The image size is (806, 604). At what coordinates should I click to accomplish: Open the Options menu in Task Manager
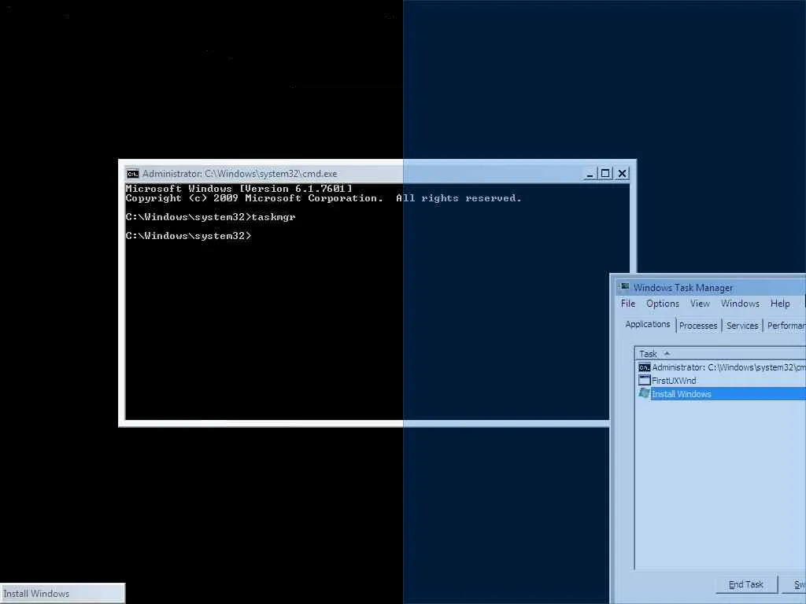coord(663,304)
